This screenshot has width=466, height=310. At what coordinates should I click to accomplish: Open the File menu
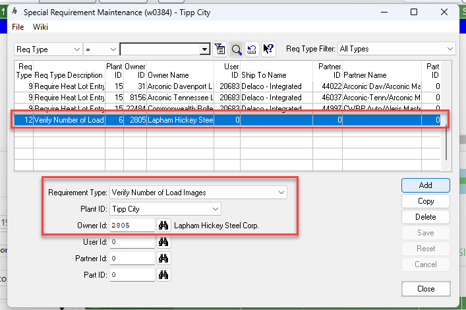pos(18,27)
